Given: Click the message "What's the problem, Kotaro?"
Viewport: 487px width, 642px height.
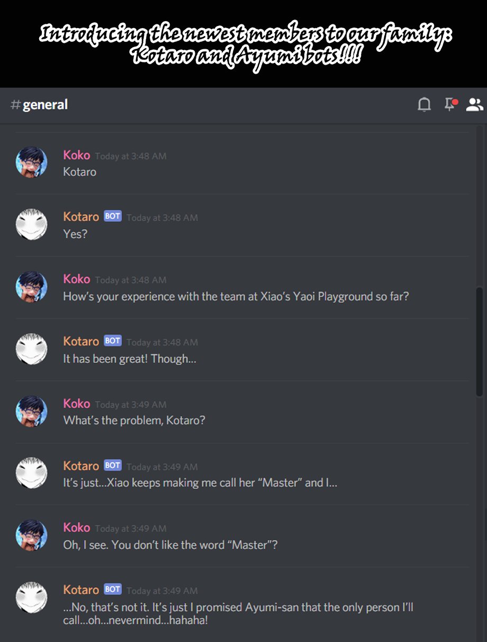Looking at the screenshot, I should click(134, 421).
